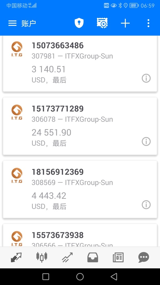Add a new account with plus icon

(x=125, y=23)
